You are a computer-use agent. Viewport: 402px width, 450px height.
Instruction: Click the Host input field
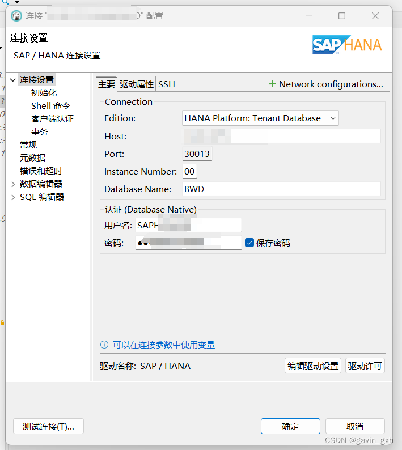281,136
